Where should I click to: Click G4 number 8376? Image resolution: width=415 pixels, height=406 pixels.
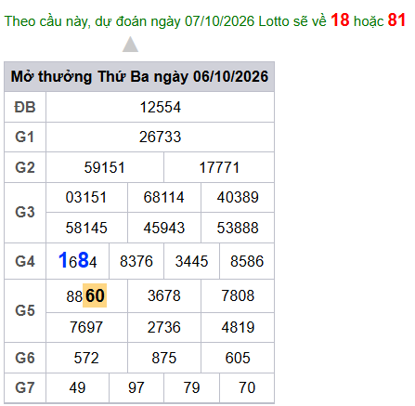136,261
